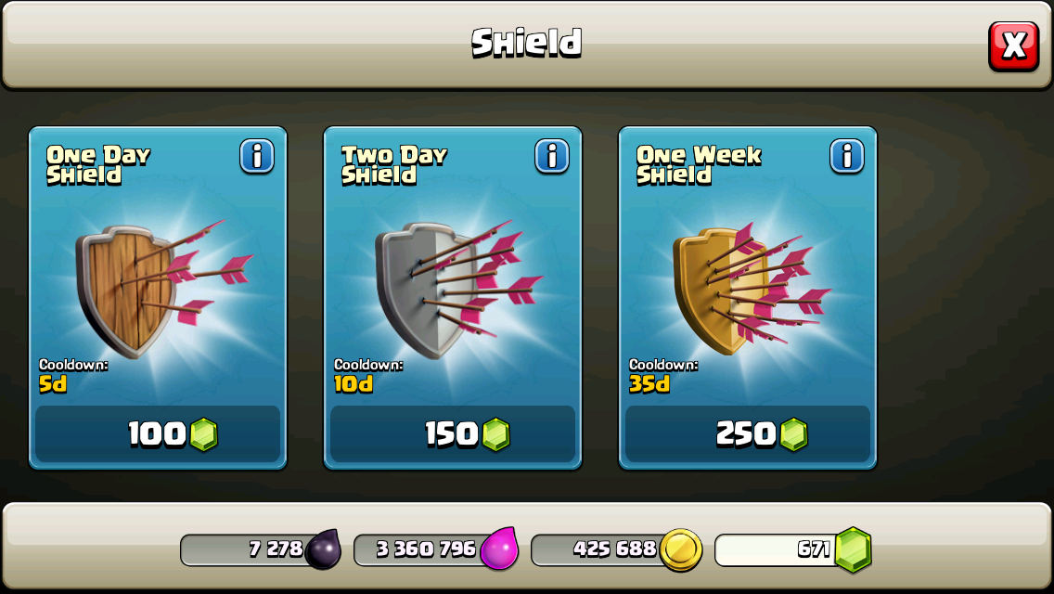The image size is (1054, 594).
Task: Tap the pink elixir drop icon
Action: [x=499, y=549]
